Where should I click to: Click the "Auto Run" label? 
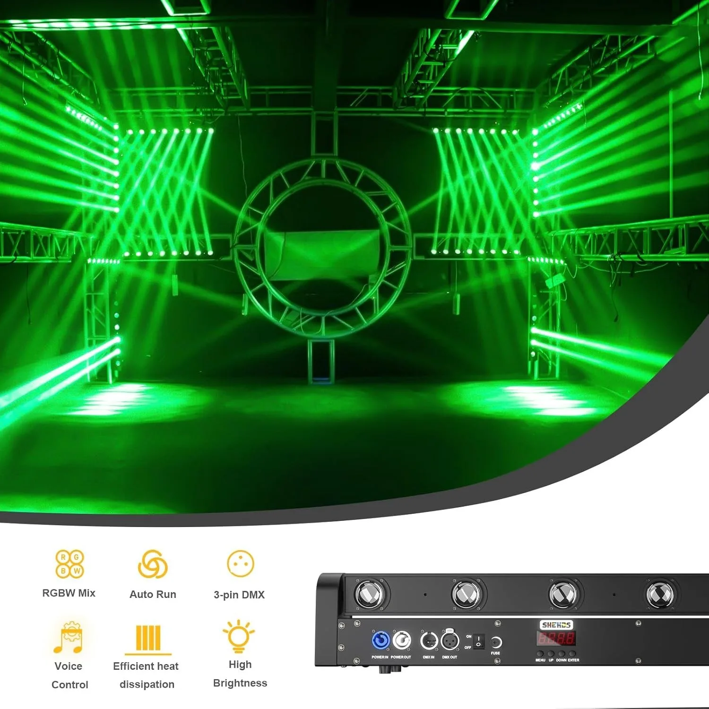153,594
